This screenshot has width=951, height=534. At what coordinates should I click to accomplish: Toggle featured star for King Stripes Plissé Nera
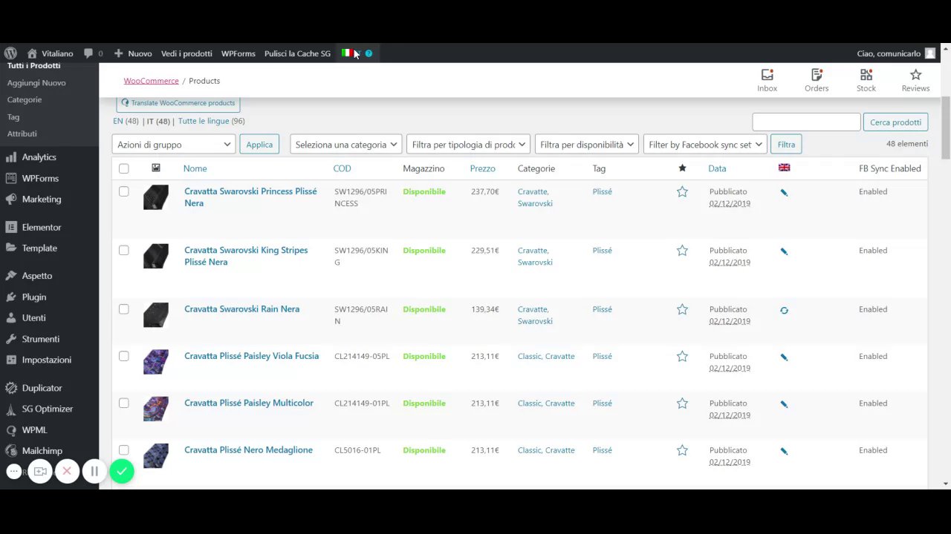[x=682, y=251]
